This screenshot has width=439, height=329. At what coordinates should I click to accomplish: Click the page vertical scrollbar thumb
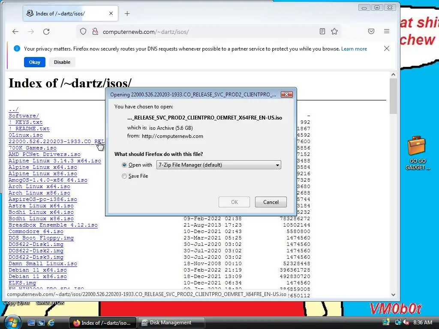tap(393, 96)
